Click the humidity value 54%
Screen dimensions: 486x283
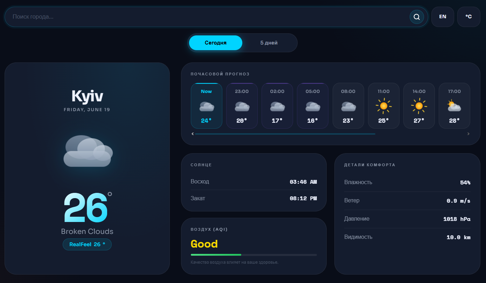(465, 182)
